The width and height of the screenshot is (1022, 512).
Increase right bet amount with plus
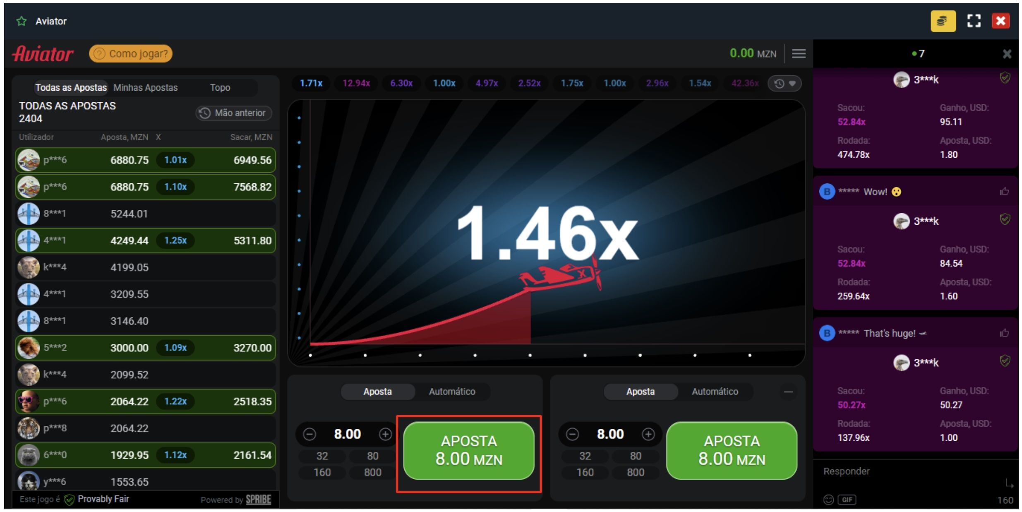pyautogui.click(x=648, y=434)
